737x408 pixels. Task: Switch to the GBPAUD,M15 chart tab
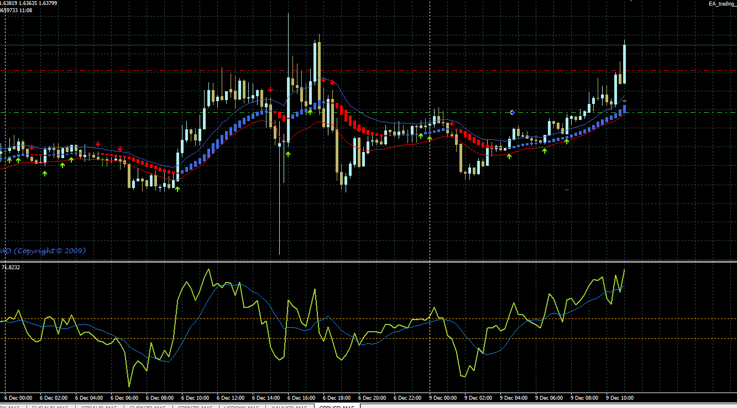[x=100, y=407]
